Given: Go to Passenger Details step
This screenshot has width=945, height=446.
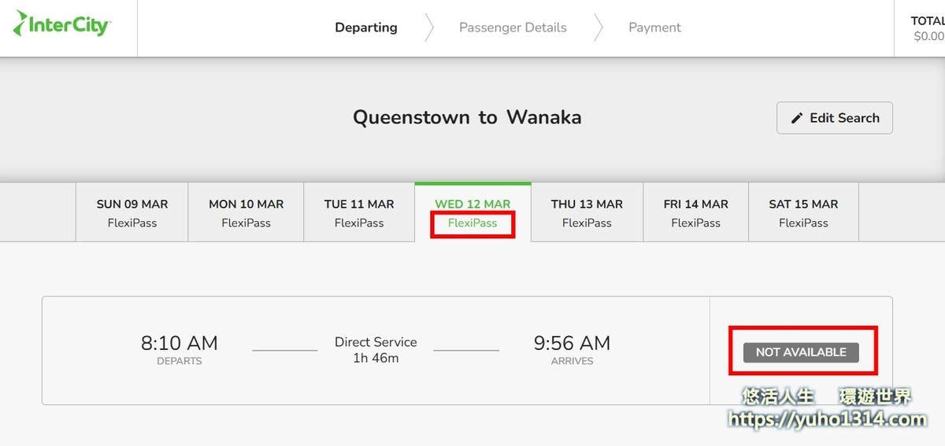Looking at the screenshot, I should pos(513,28).
